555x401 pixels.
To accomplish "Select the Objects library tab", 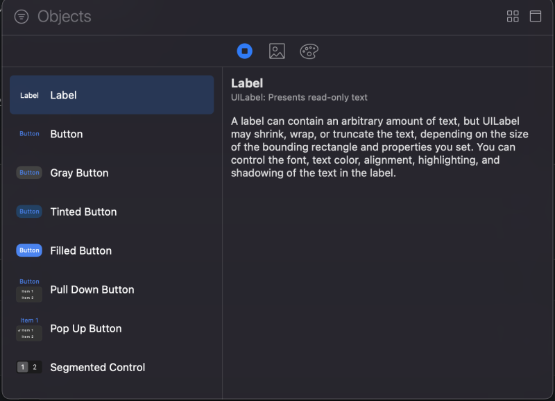I will pos(244,51).
